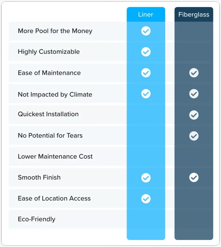Click Liner checkmark for Ease of Maintenance

tap(146, 73)
